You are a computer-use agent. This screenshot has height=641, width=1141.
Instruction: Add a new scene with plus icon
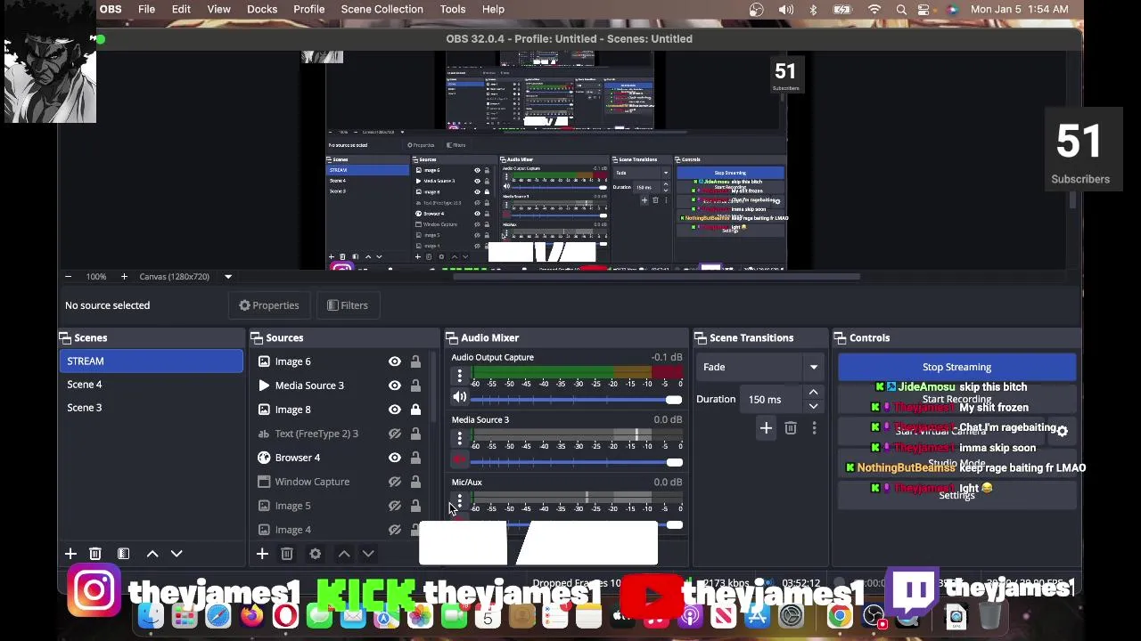click(70, 554)
